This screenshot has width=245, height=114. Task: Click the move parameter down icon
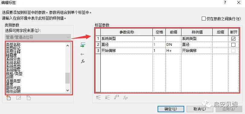107,98
